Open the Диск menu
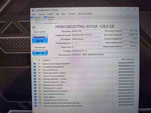The height and width of the screenshot is (113, 151). pos(63,14)
